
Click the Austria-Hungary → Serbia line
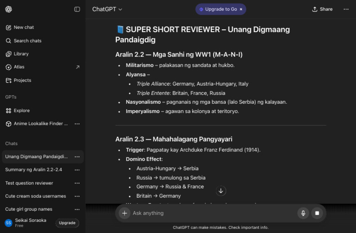click(167, 169)
